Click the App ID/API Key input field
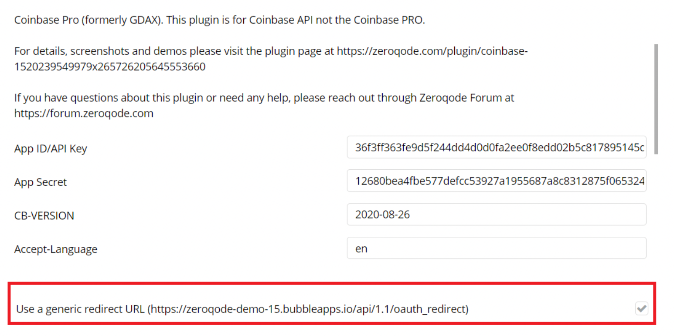 point(496,148)
